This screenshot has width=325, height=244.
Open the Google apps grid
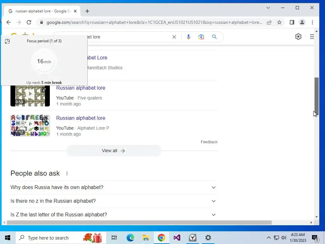[312, 37]
